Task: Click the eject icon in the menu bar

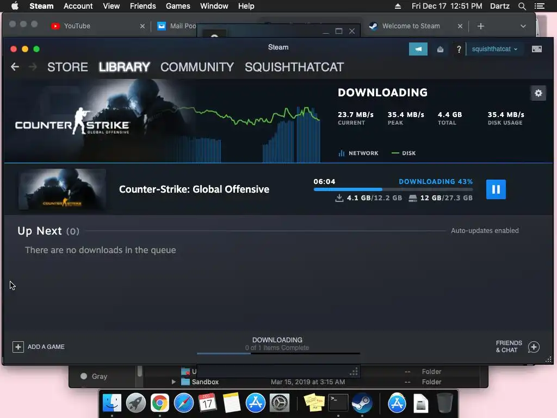Action: pos(398,6)
